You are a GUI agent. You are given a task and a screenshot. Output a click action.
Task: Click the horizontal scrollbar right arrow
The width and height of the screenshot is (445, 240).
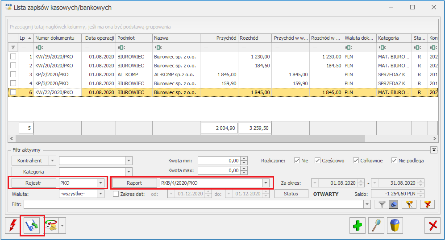(434, 138)
